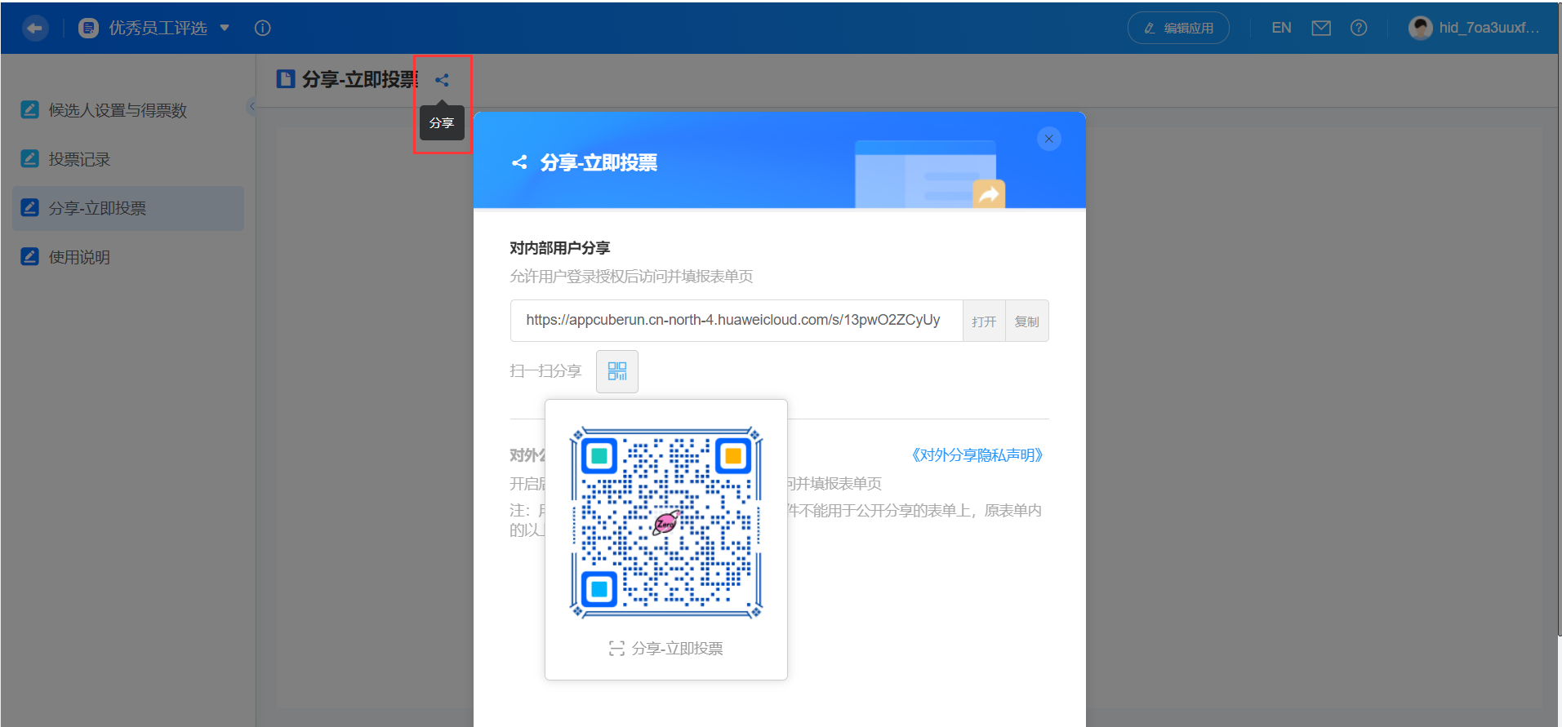Image resolution: width=1562 pixels, height=727 pixels.
Task: Open help via the question mark icon
Action: point(1359,28)
